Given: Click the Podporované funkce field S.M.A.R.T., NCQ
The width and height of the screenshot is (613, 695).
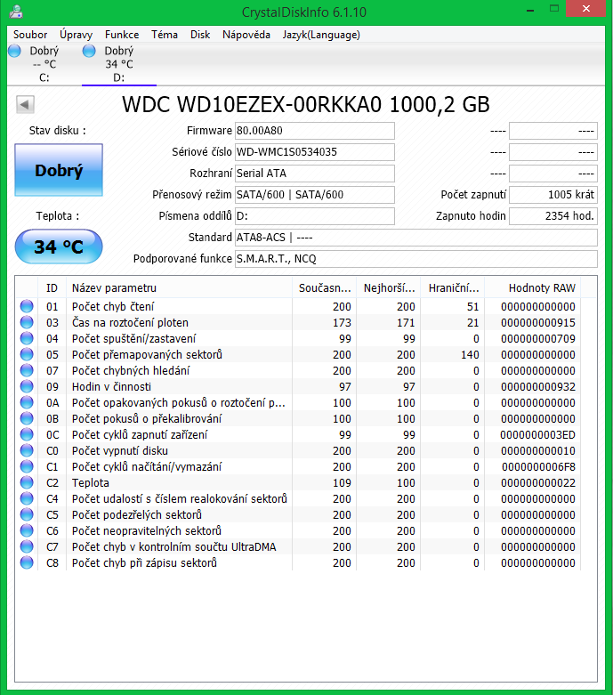Looking at the screenshot, I should click(416, 258).
